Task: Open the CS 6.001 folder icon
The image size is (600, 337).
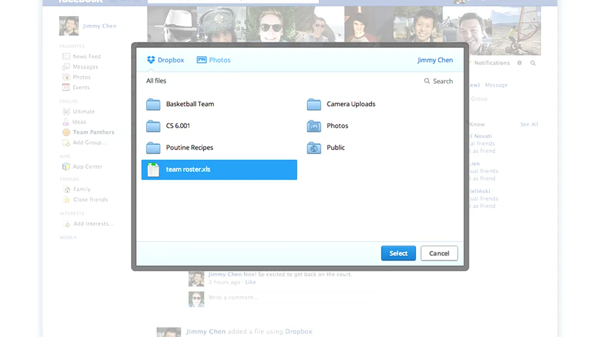Action: (x=153, y=126)
